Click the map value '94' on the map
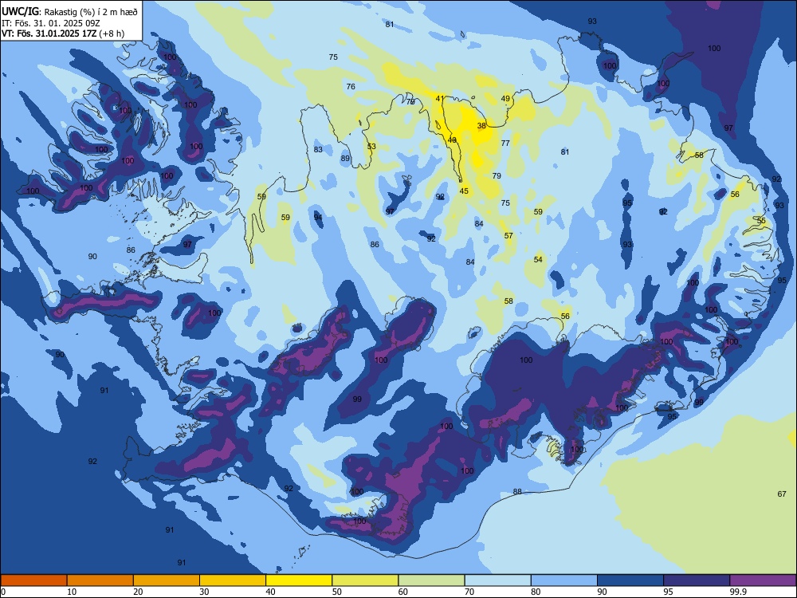This screenshot has height=598, width=797. coord(318,218)
